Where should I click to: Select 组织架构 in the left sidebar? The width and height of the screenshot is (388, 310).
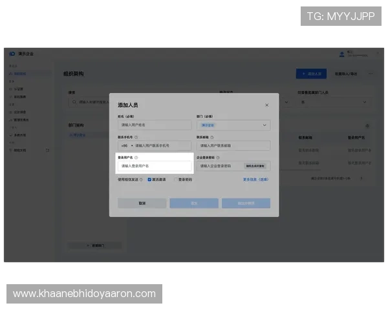19,74
